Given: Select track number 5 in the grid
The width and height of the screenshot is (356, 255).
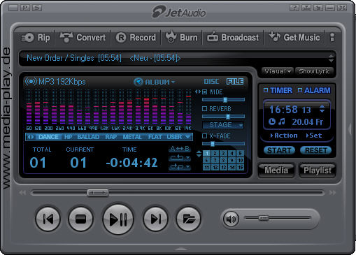Looking at the screenshot, I should [240, 153].
